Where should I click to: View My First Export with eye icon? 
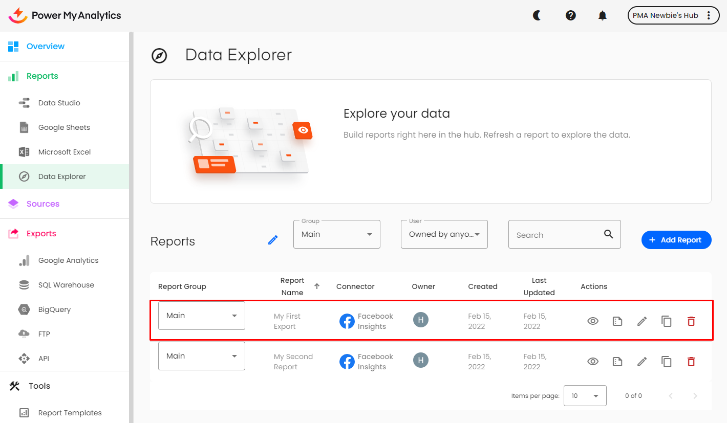coord(593,321)
